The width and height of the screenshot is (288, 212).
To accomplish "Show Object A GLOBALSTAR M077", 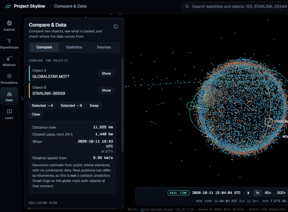I will (106, 73).
